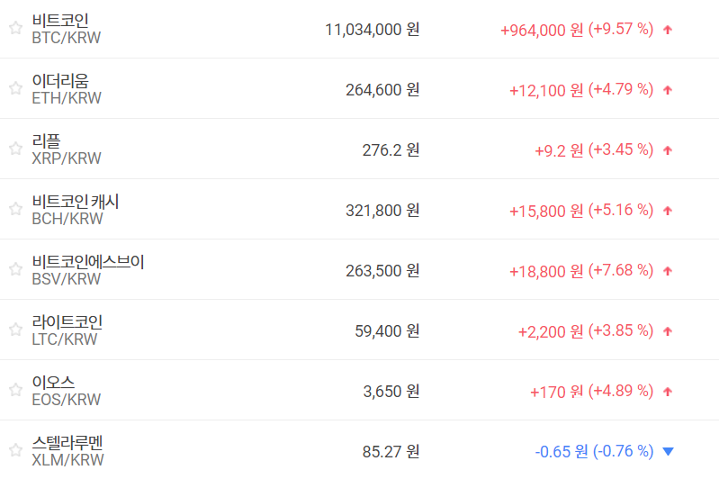Viewport: 719px width, 479px height.
Task: Open the 비트코인 coin name link
Action: pyautogui.click(x=60, y=20)
